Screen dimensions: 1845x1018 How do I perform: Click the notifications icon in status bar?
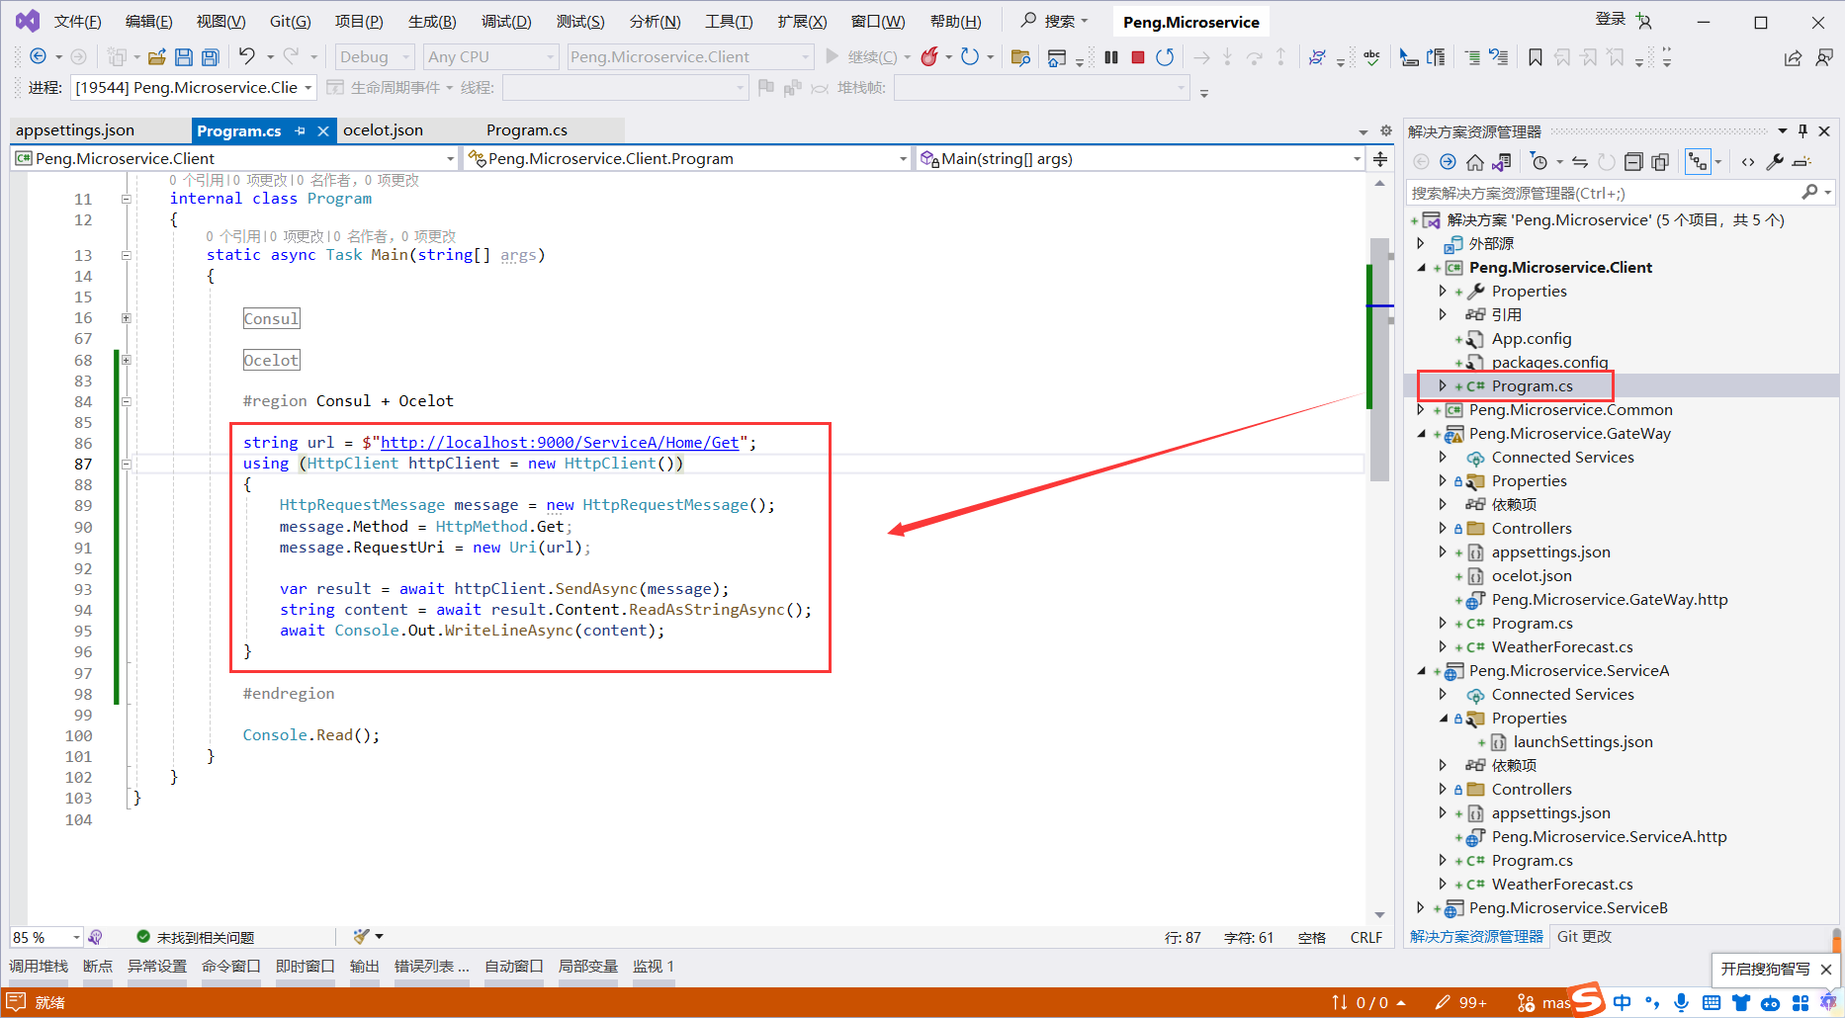pos(17,1002)
